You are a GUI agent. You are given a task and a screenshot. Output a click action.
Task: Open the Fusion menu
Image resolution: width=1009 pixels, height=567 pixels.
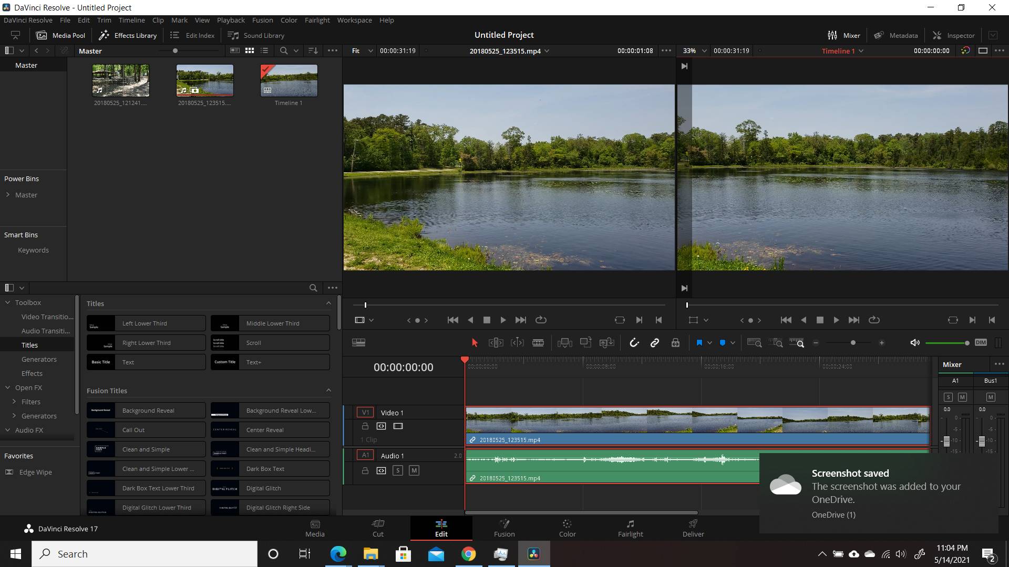(x=262, y=20)
